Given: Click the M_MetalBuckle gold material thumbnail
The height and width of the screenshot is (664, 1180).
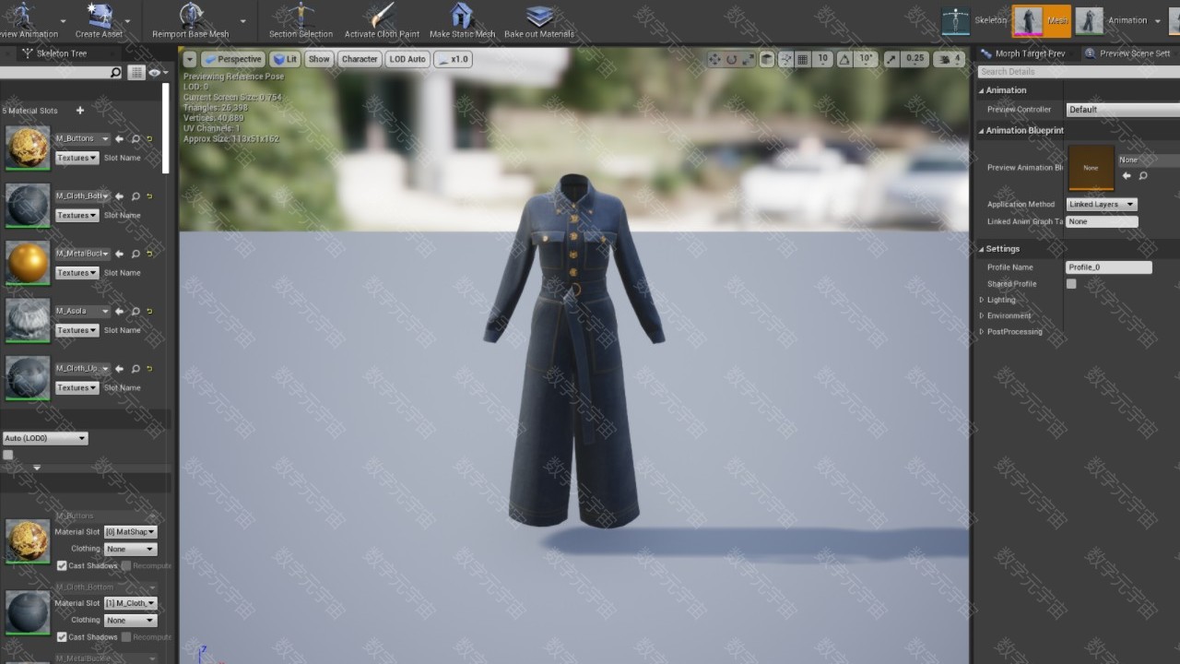Looking at the screenshot, I should tap(28, 263).
